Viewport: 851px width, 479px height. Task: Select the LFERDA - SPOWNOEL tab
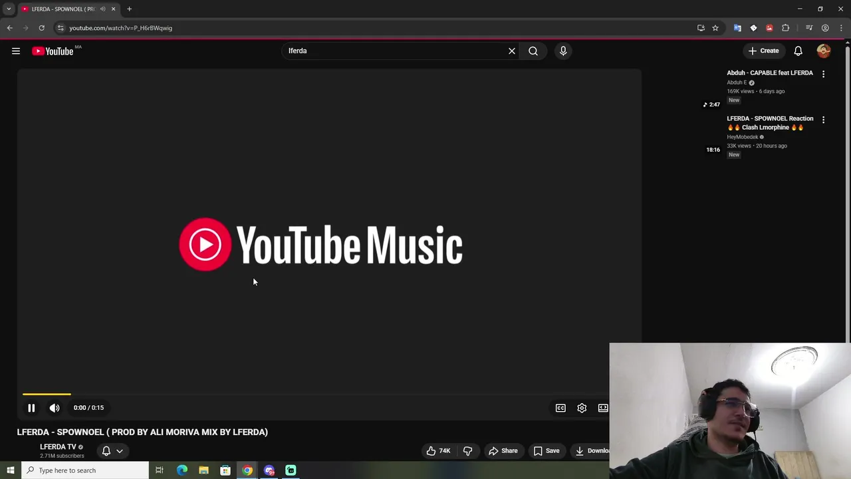tap(63, 9)
